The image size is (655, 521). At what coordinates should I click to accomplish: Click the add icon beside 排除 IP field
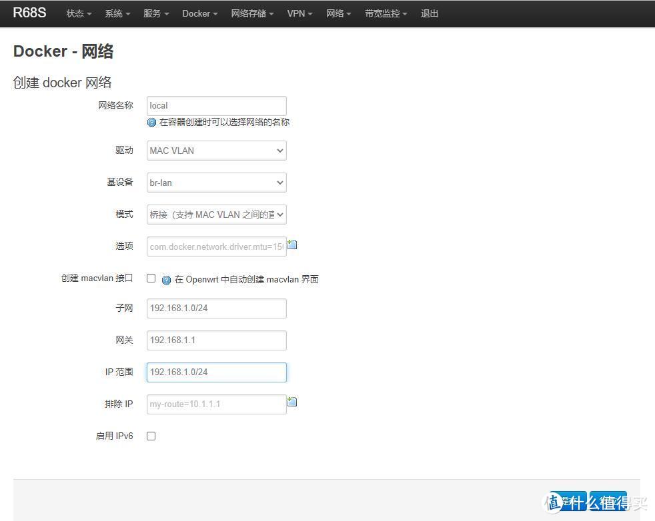click(x=292, y=402)
